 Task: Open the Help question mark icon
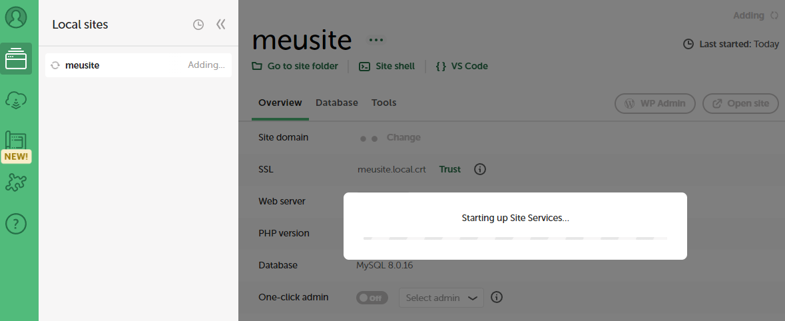pyautogui.click(x=16, y=224)
